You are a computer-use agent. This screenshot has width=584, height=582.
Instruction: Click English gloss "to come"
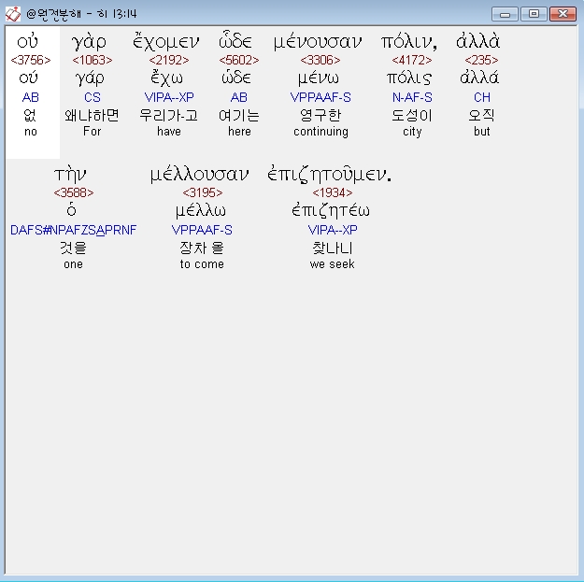click(x=202, y=264)
